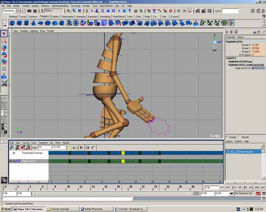Create a polygon torus from shelf
This screenshot has width=266, height=212.
48,23
